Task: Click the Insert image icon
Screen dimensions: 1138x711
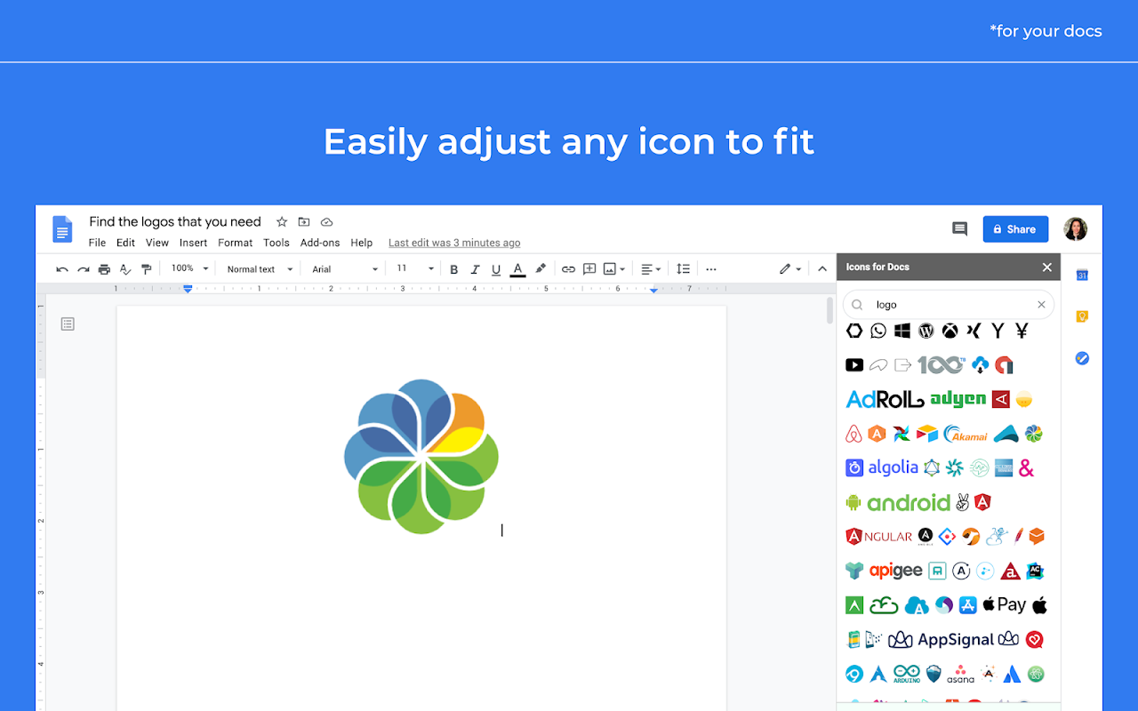Action: click(610, 269)
